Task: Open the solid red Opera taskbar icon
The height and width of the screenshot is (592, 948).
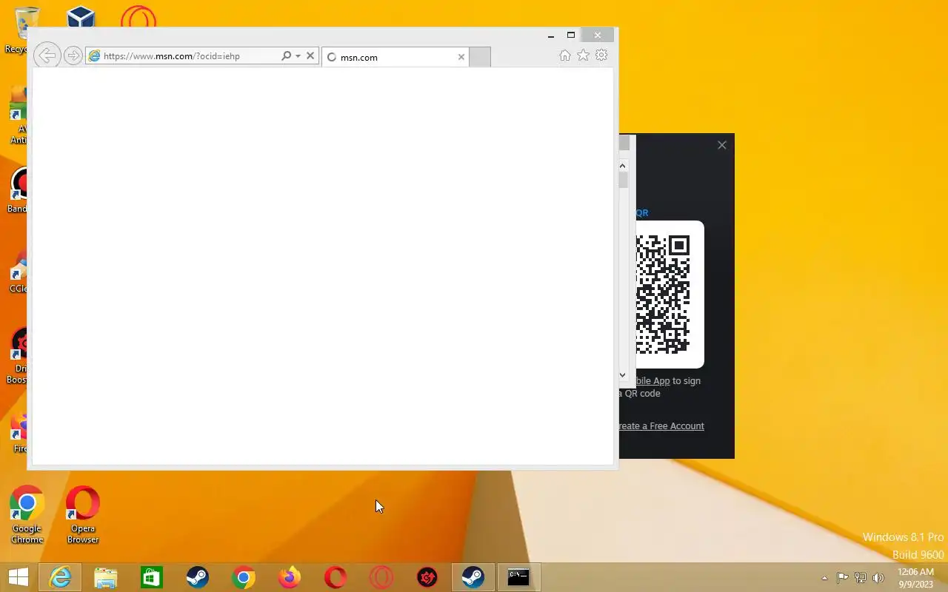Action: pyautogui.click(x=335, y=577)
